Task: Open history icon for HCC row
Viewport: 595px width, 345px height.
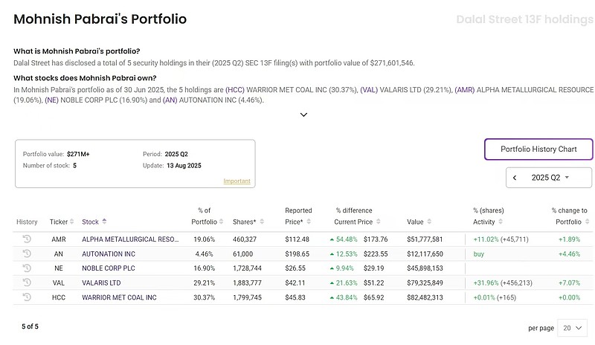Action: point(27,297)
